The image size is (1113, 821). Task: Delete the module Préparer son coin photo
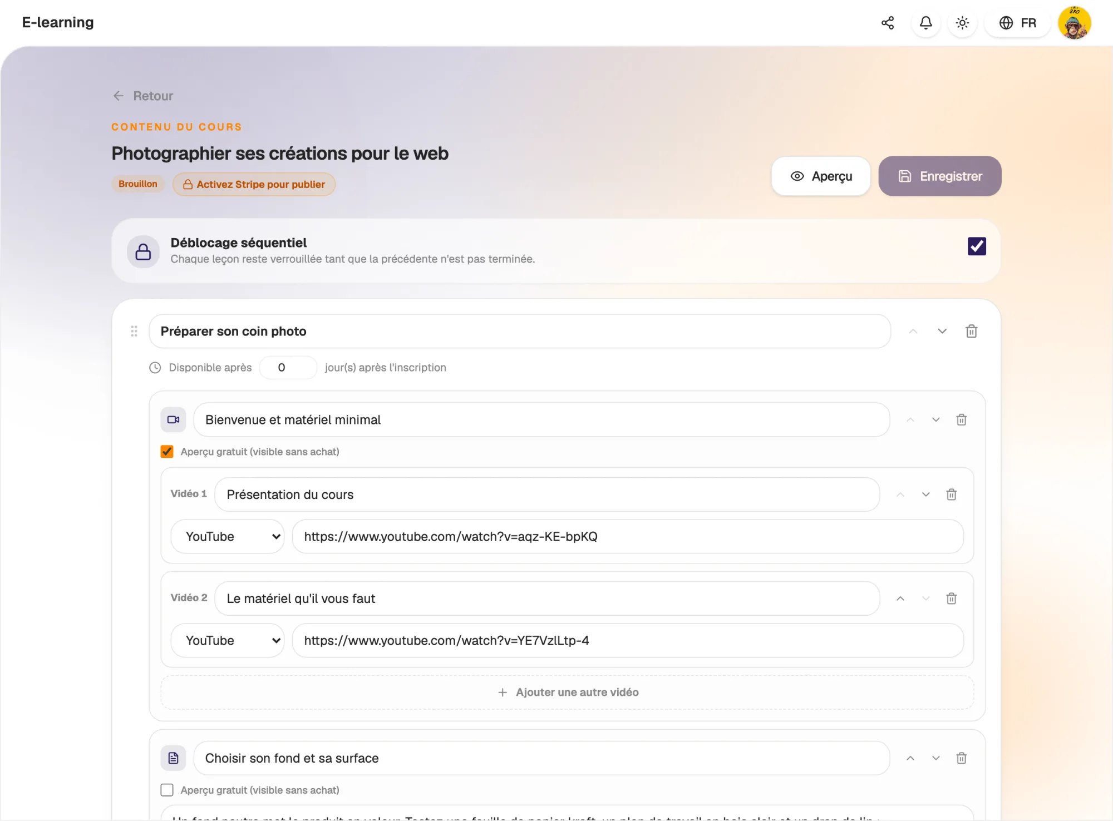coord(972,332)
